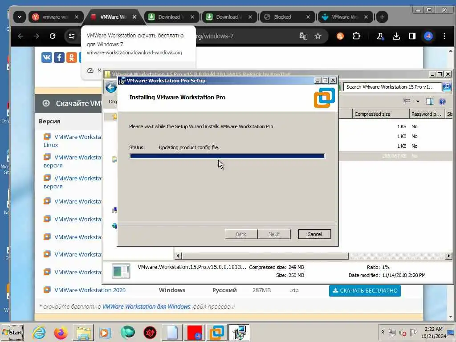The image size is (456, 342).
Task: Launch Internet Explorer from the taskbar
Action: [x=39, y=333]
